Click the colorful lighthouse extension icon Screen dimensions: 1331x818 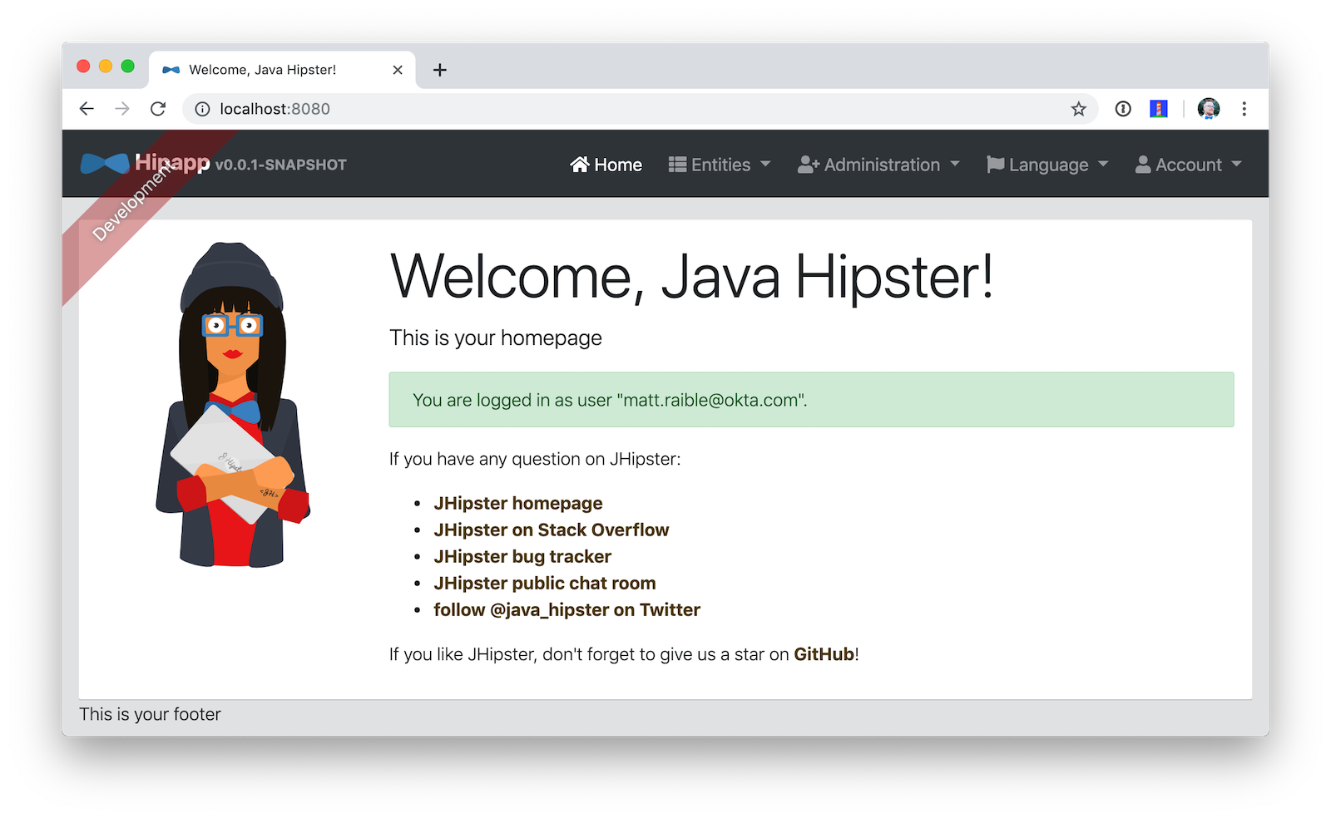(x=1159, y=109)
